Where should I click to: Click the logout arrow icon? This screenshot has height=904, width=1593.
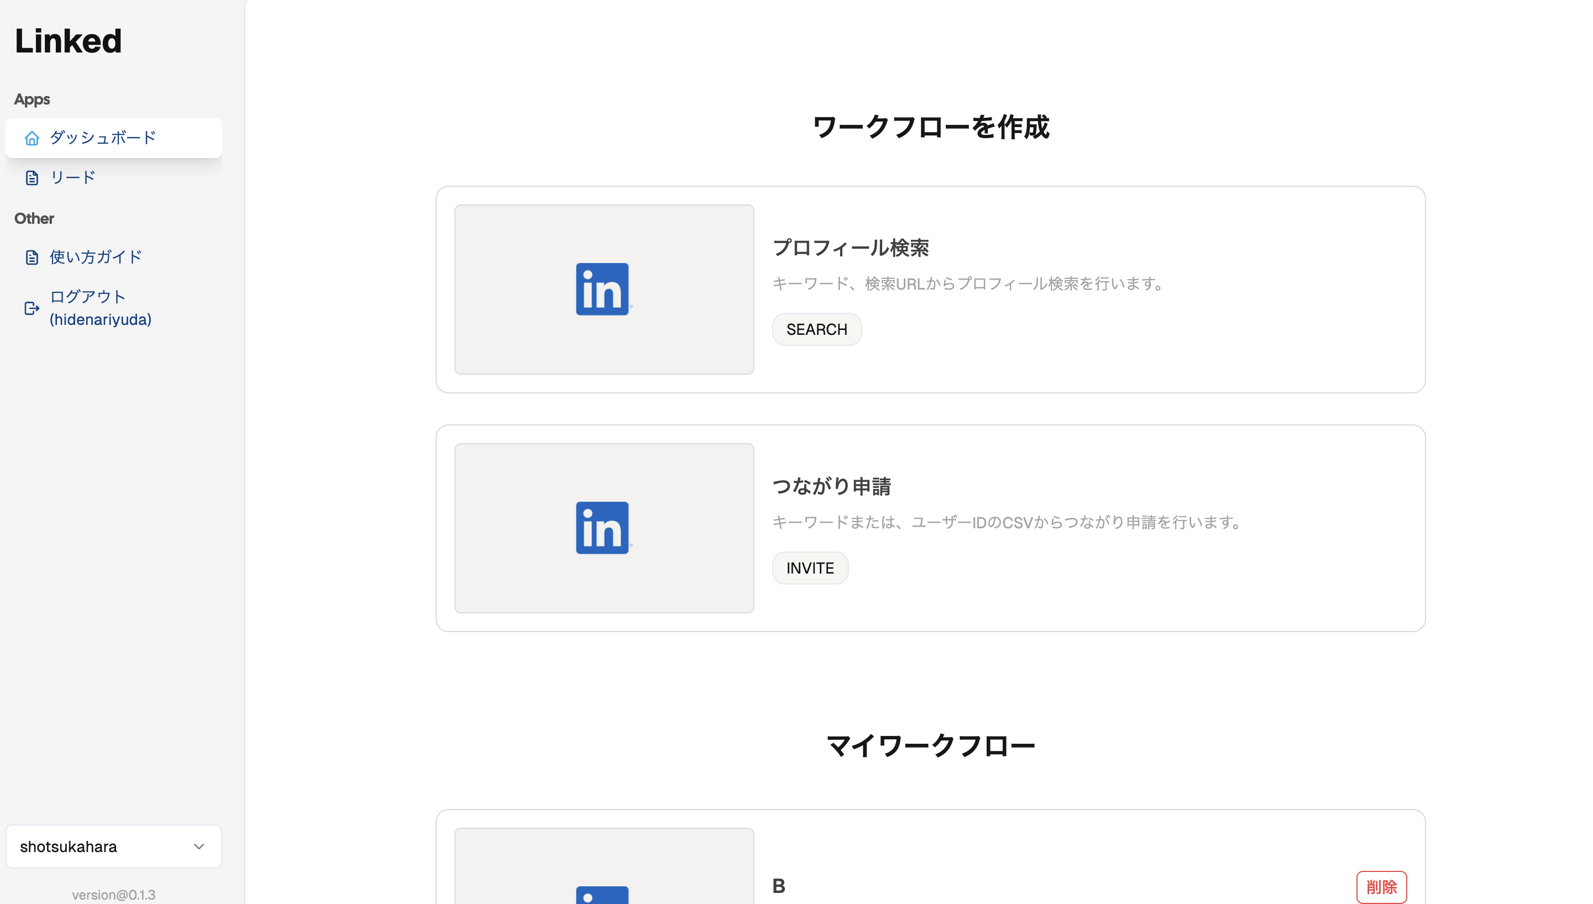click(x=32, y=308)
